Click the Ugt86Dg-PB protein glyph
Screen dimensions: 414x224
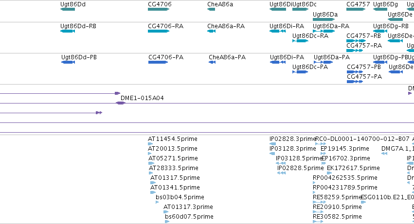tap(380, 62)
